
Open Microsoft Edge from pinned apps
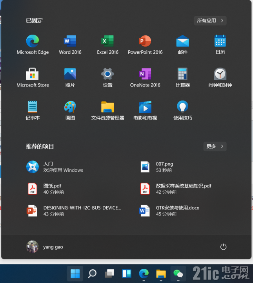pyautogui.click(x=33, y=45)
